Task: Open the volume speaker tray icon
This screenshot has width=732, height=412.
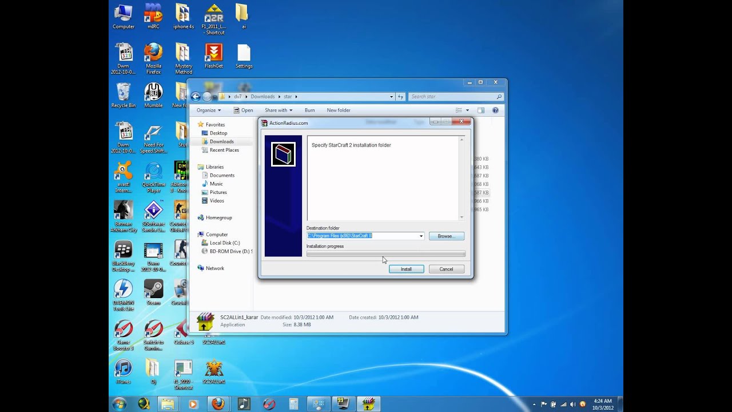Action: click(x=572, y=404)
